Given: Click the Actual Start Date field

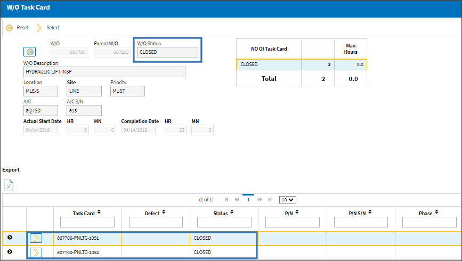Looking at the screenshot, I should (x=40, y=130).
